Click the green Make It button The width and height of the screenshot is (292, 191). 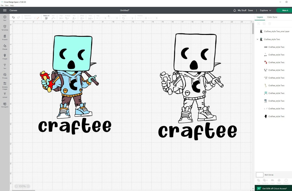[x=284, y=10]
